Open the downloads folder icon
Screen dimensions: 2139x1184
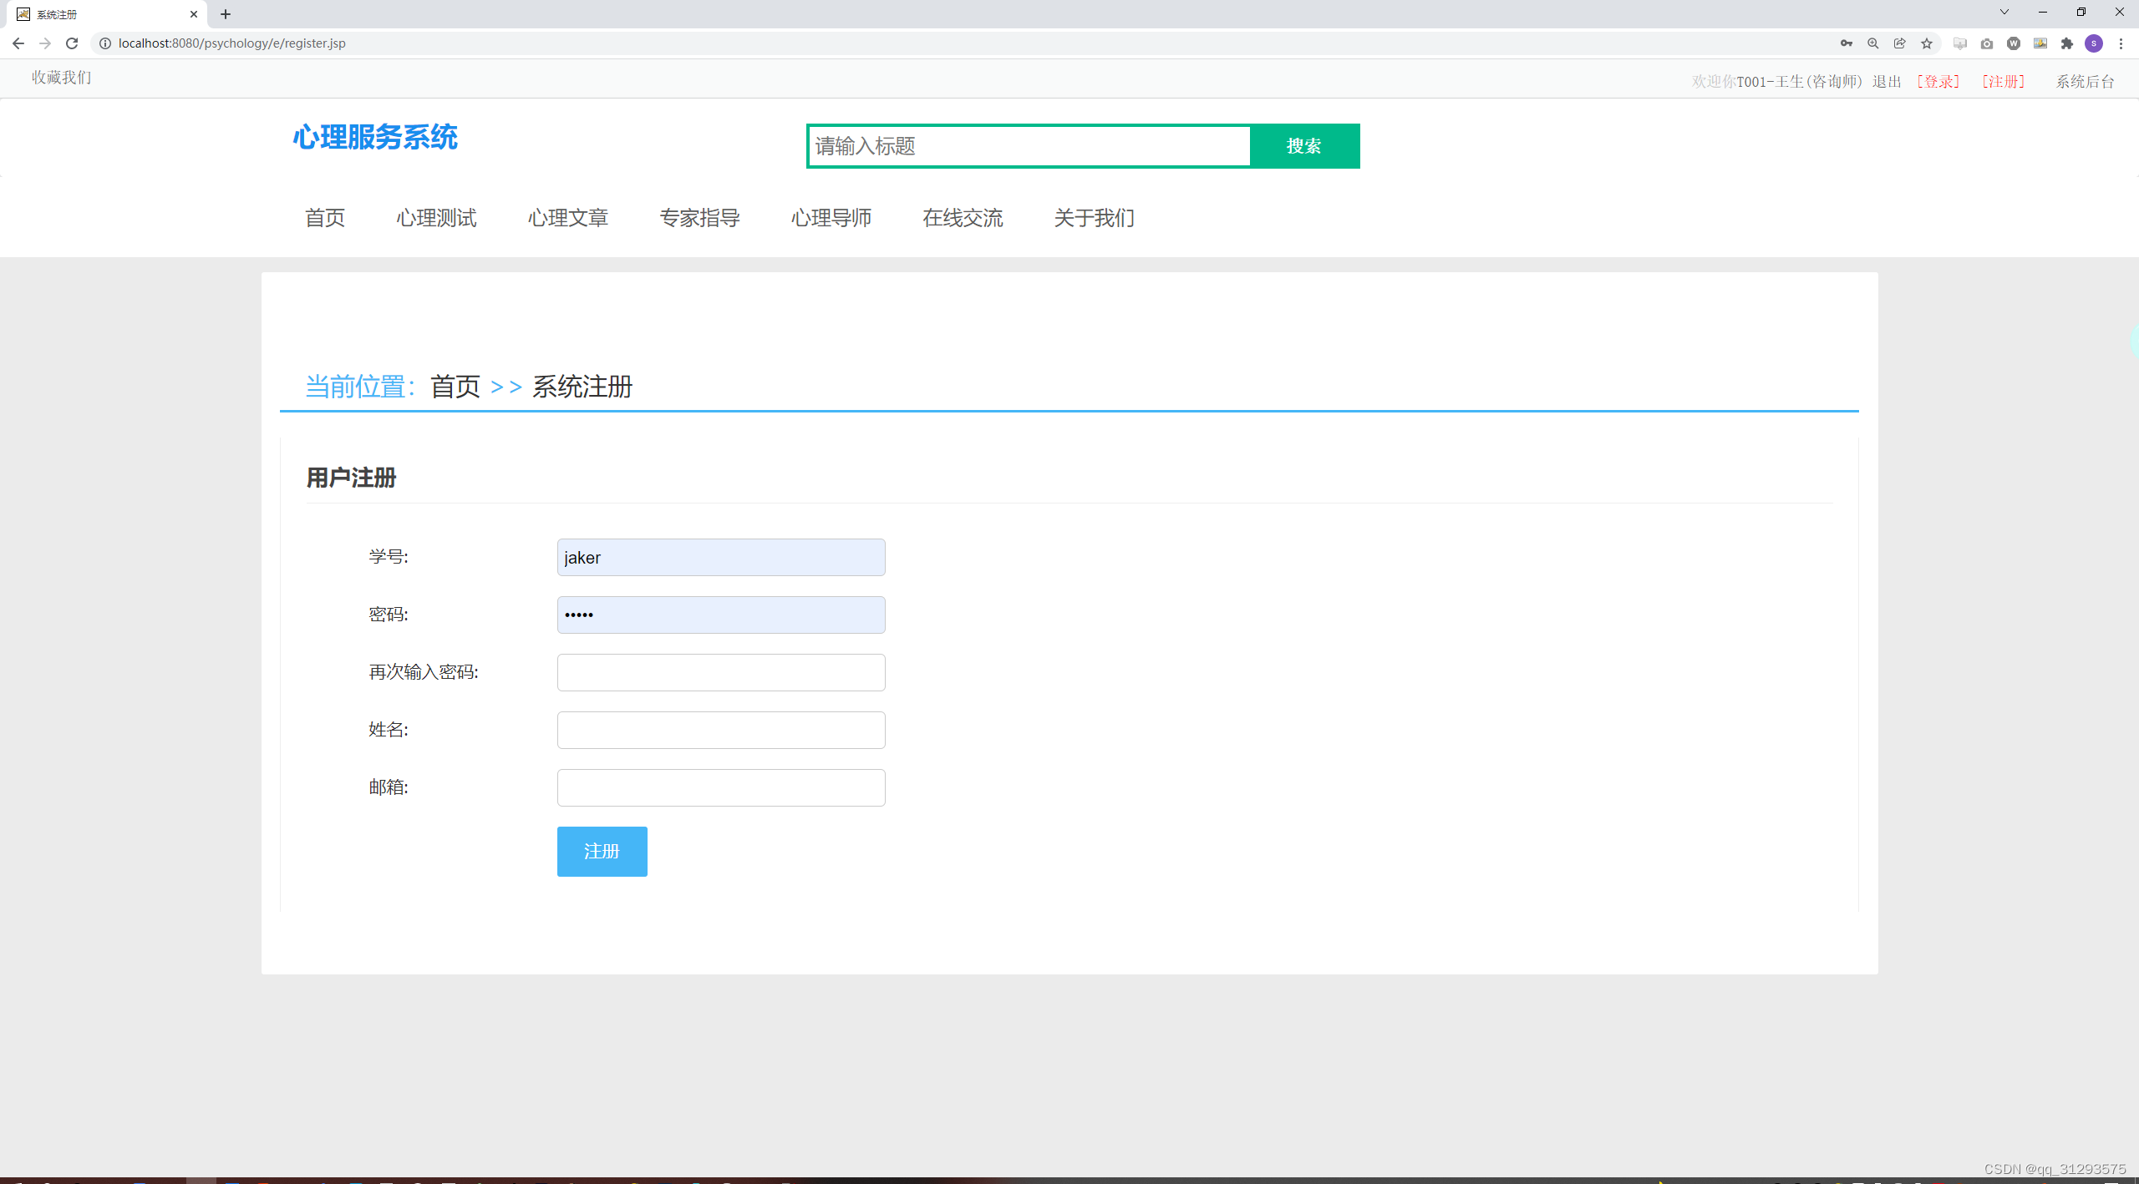click(x=1959, y=43)
